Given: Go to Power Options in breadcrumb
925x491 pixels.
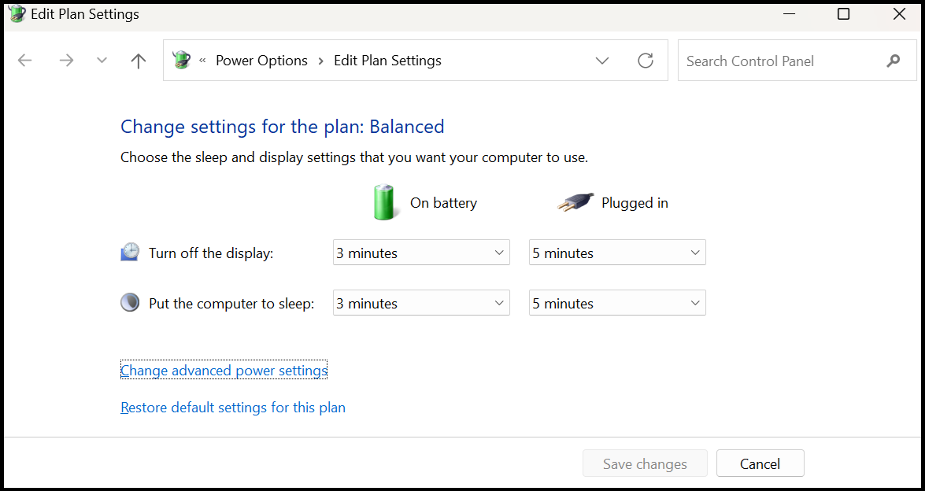Looking at the screenshot, I should pyautogui.click(x=261, y=61).
